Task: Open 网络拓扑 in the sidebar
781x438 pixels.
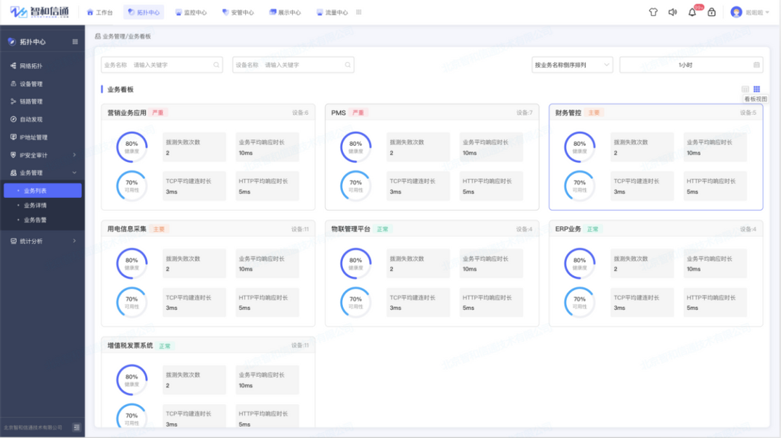Action: (x=42, y=66)
